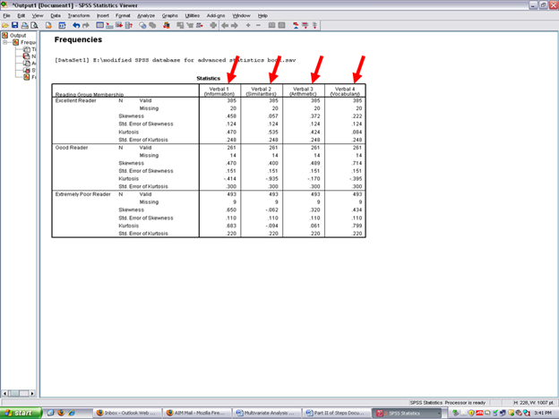The width and height of the screenshot is (559, 419).
Task: Collapse the Frequencies node in outline tree
Action: pyautogui.click(x=5, y=42)
